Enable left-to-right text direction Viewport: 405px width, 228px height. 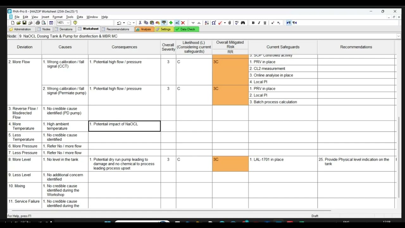coord(289,23)
